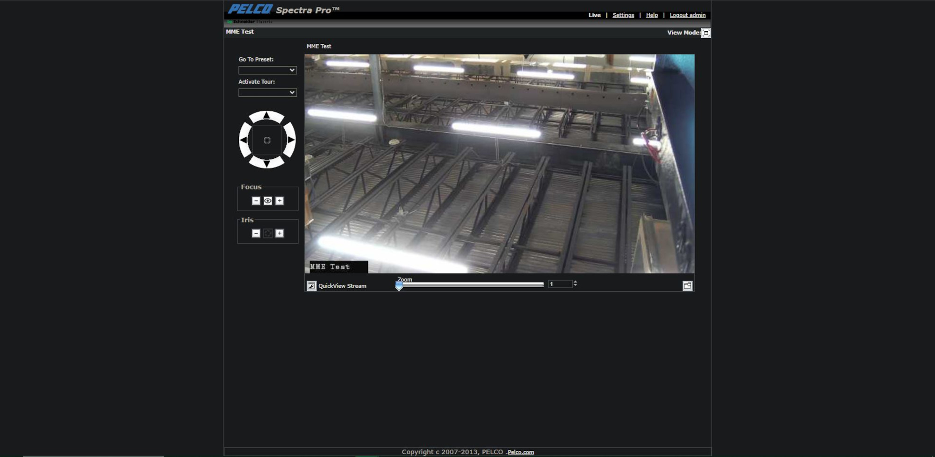The height and width of the screenshot is (457, 935).
Task: Close iris with the Iris minus button
Action: (256, 233)
